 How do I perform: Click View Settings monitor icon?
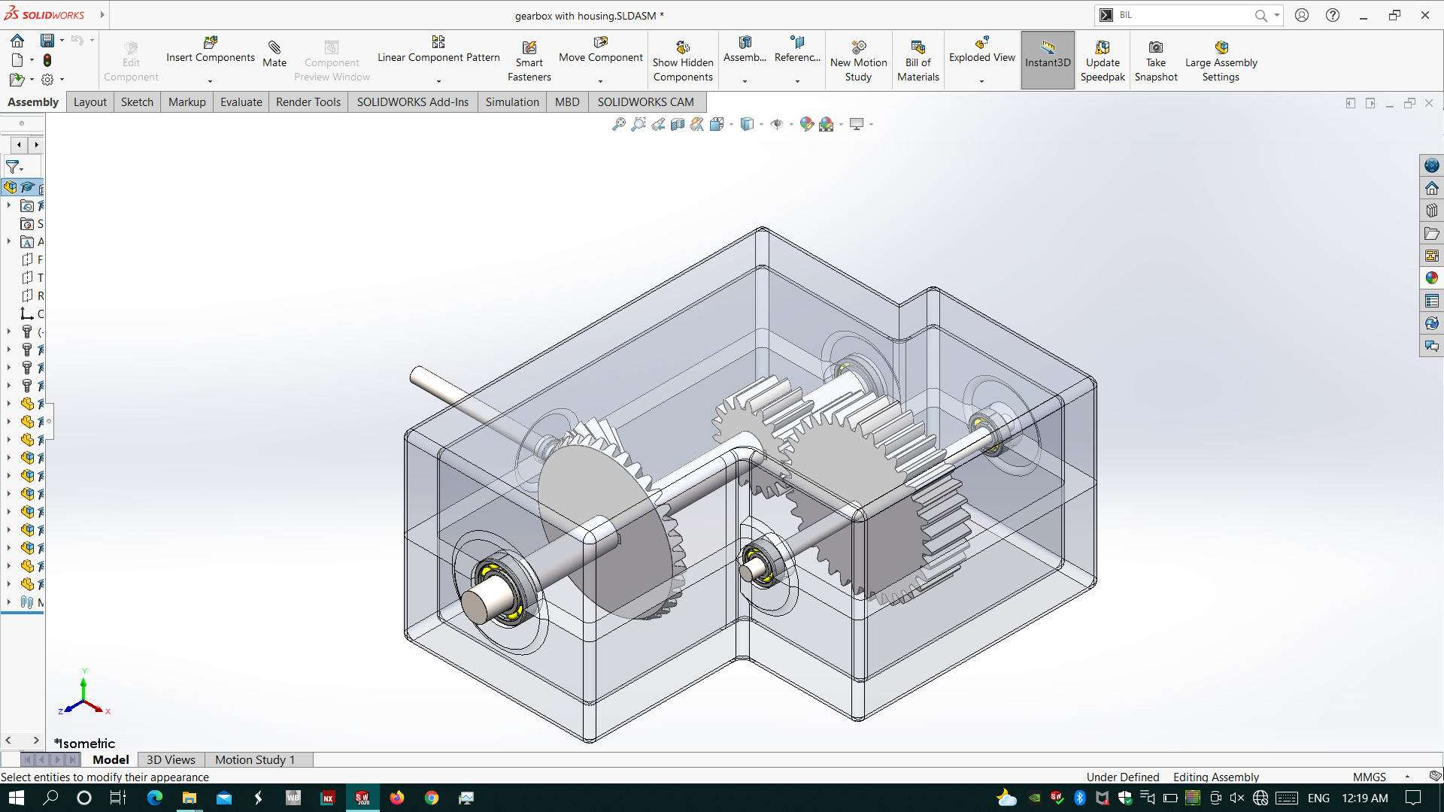coord(857,124)
